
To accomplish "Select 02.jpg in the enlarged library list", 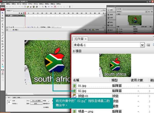I will pos(113,91).
